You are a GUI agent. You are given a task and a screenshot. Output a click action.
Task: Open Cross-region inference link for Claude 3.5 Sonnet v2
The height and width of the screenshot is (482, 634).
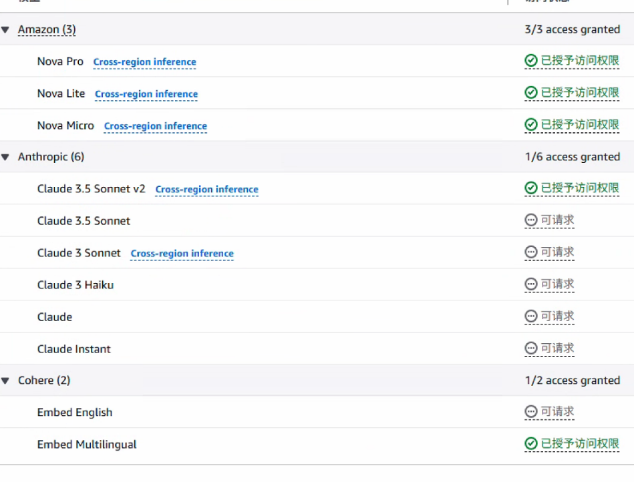click(x=206, y=189)
